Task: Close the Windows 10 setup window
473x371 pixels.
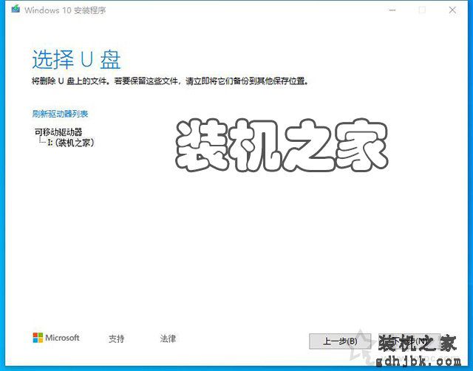Action: point(452,10)
